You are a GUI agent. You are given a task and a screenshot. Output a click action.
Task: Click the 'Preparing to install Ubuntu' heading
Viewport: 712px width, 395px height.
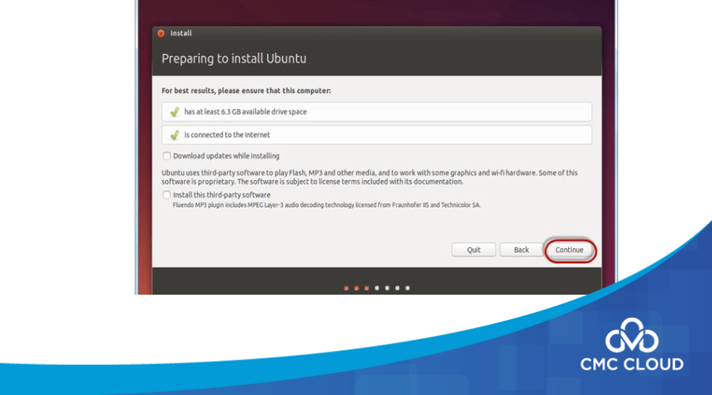click(234, 58)
